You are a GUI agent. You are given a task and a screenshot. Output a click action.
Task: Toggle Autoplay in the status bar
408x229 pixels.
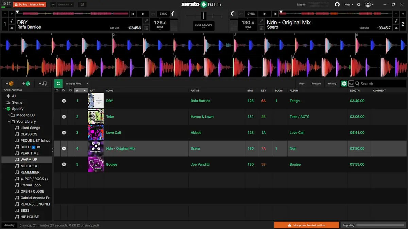(x=10, y=225)
